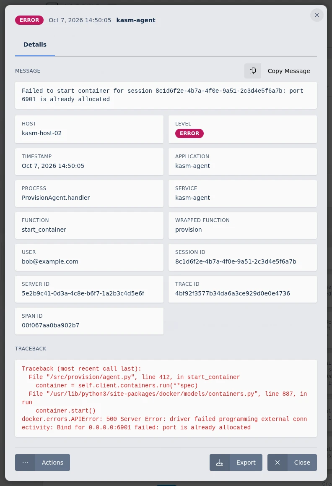Click the failed to start container message text
Screen dimensions: 332x486
click(163, 95)
